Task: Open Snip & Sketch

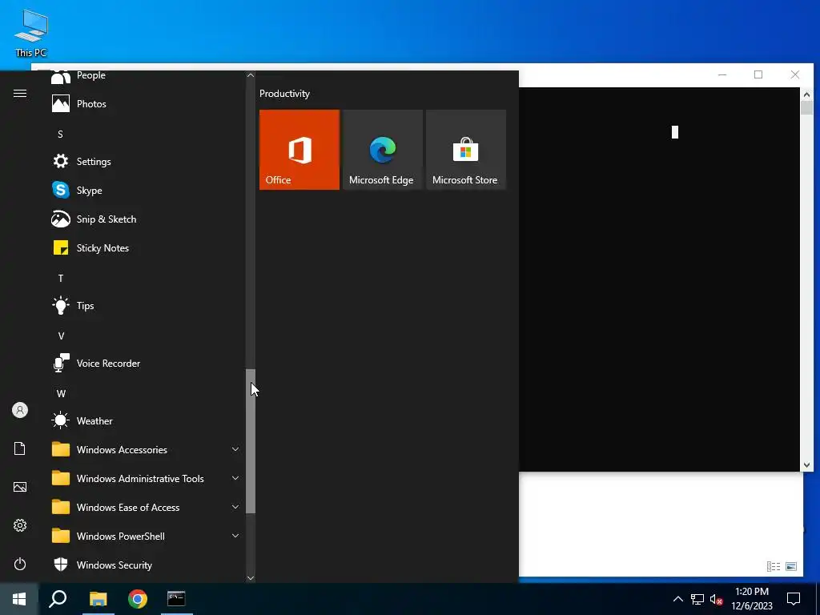Action: [x=144, y=219]
